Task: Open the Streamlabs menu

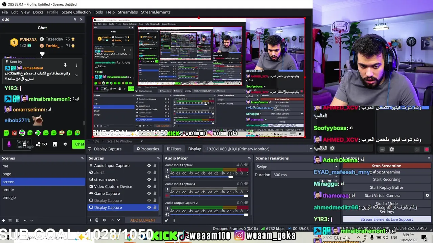Action: (x=128, y=12)
